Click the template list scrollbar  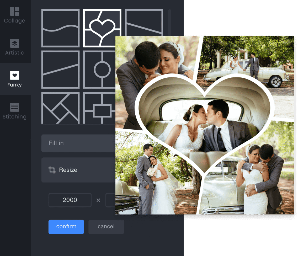coord(169,22)
